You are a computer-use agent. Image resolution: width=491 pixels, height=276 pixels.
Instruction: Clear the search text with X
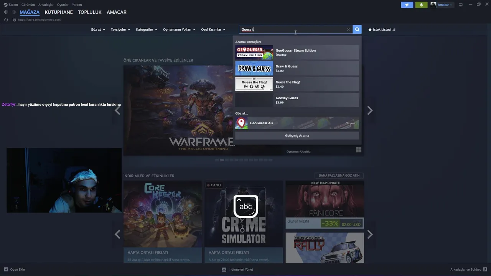pyautogui.click(x=348, y=30)
